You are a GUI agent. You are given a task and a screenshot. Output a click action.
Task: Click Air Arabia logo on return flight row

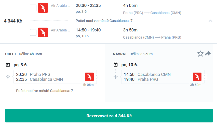tap(43, 32)
